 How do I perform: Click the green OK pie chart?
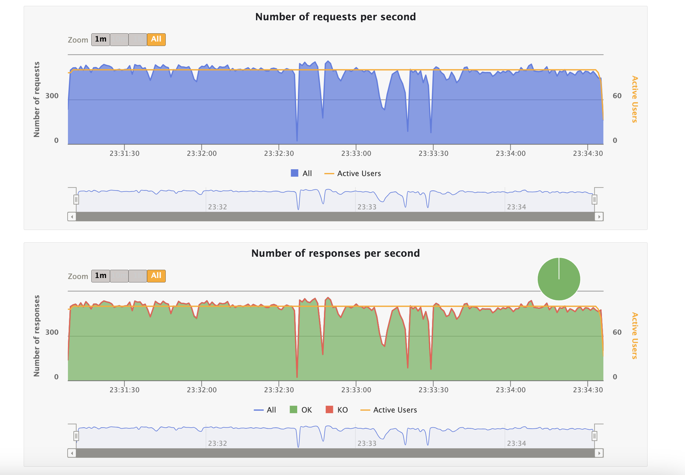click(x=559, y=279)
